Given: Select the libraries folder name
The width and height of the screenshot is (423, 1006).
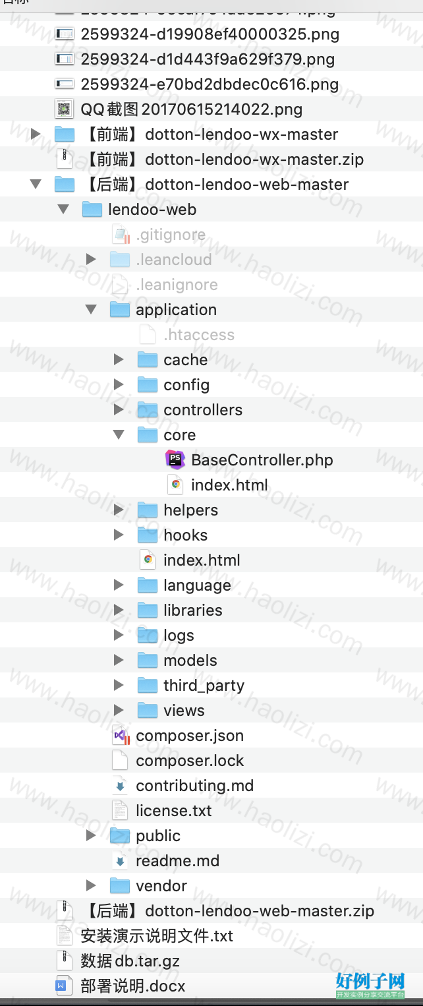Looking at the screenshot, I should pos(193,610).
